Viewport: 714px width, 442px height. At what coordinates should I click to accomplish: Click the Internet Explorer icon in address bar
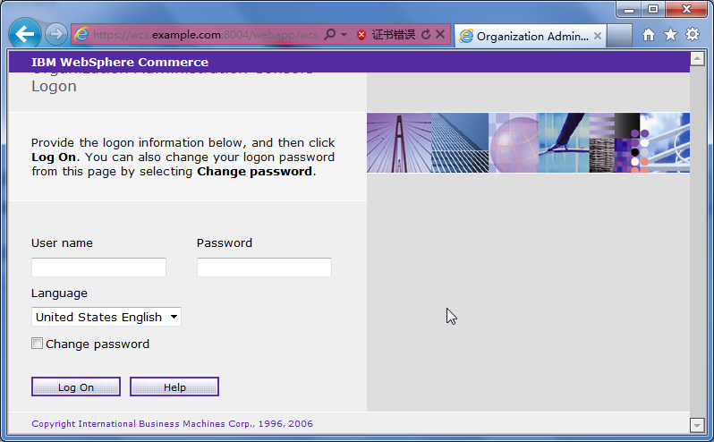pos(81,35)
